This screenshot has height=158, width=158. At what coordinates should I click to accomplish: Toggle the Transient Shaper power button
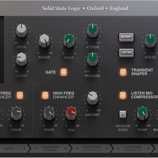tap(123, 72)
